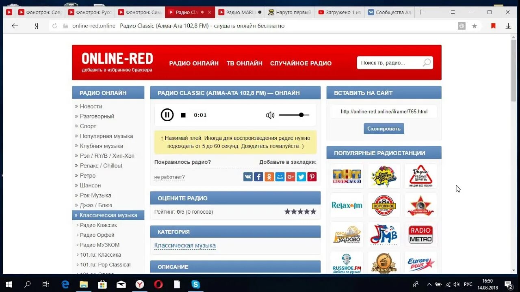
Task: Open Opera browser from taskbar
Action: (158, 284)
